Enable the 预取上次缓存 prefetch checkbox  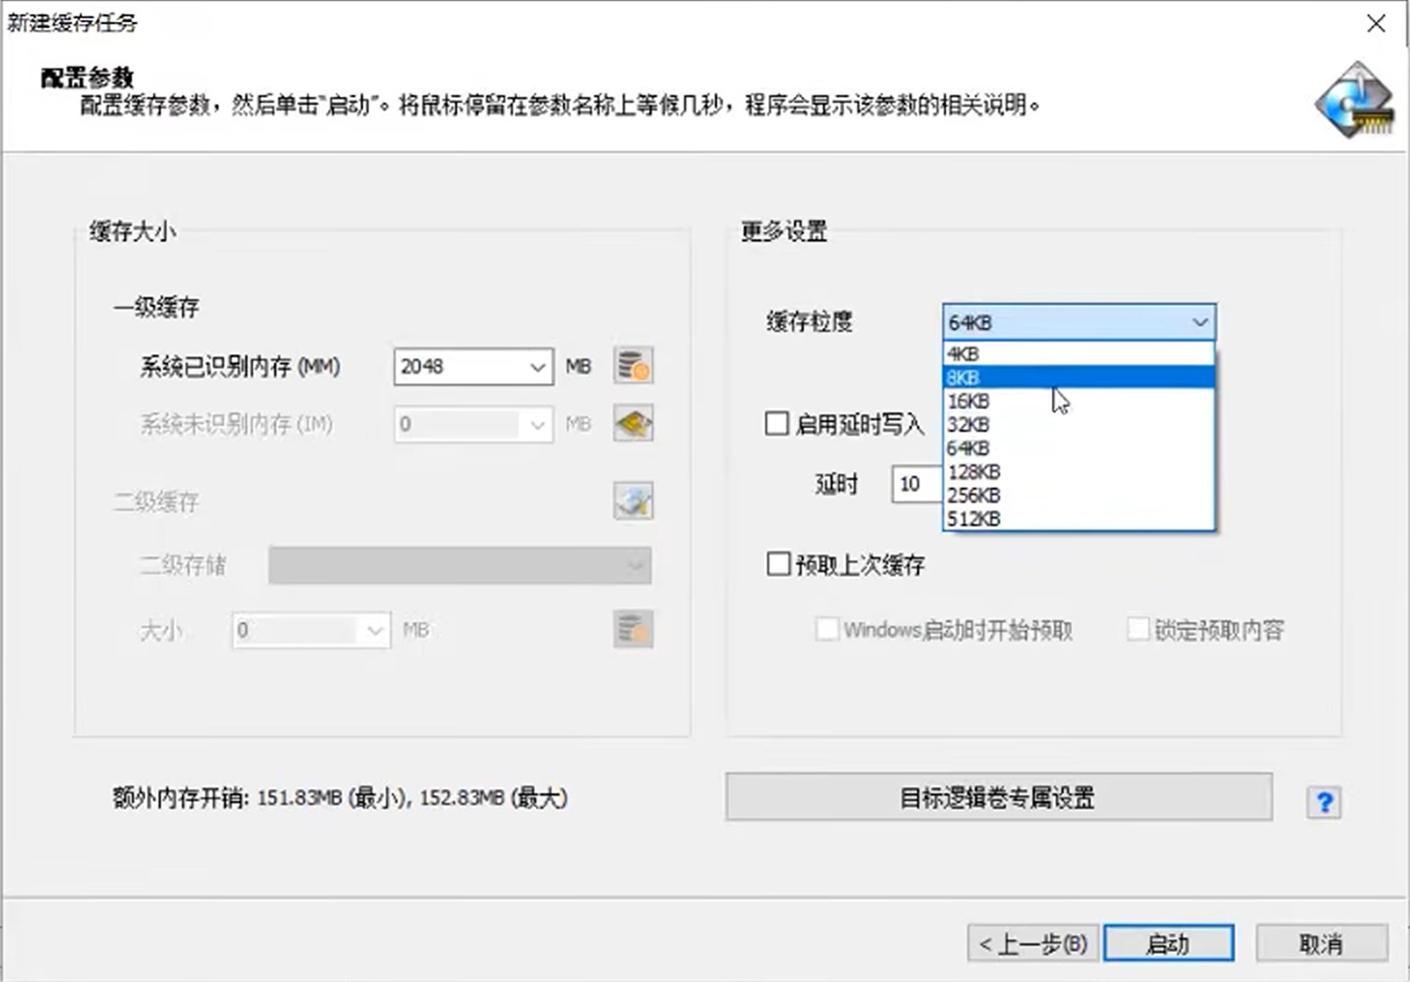pos(777,564)
